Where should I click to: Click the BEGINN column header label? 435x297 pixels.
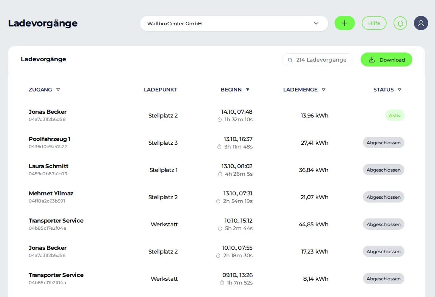click(231, 90)
